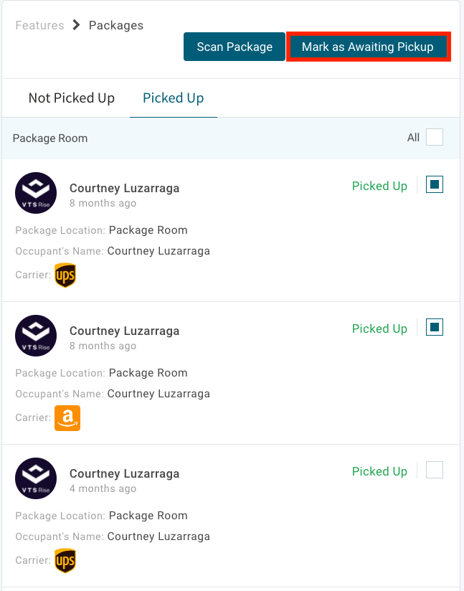Click the UPS carrier logo on first package
This screenshot has height=591, width=464.
[x=65, y=275]
